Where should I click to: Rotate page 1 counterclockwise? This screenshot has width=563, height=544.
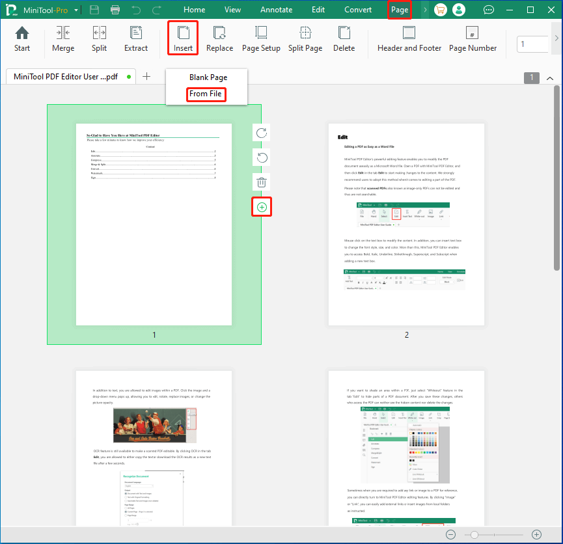(262, 157)
